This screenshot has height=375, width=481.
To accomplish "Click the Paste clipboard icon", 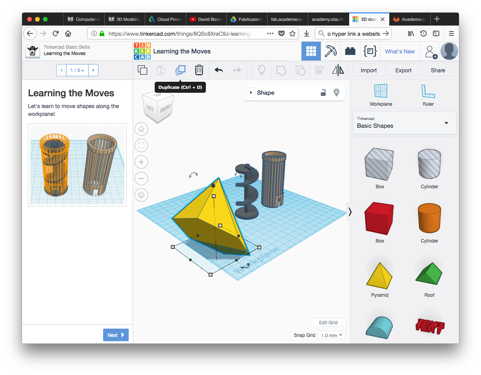I will click(161, 70).
